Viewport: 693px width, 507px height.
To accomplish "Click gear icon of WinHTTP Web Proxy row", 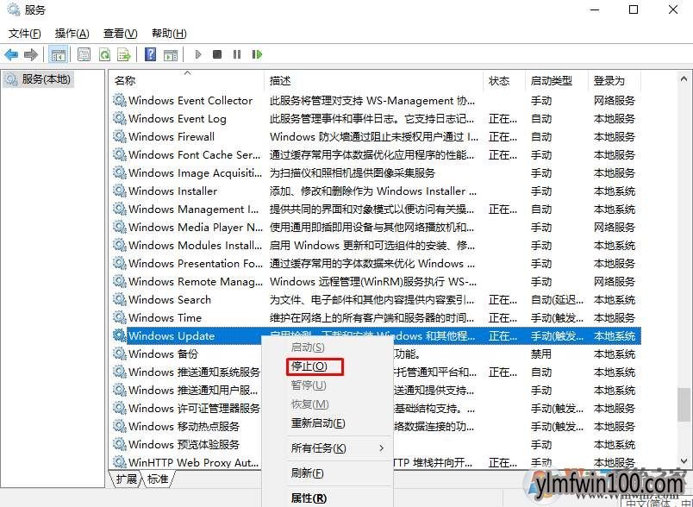I will 120,462.
